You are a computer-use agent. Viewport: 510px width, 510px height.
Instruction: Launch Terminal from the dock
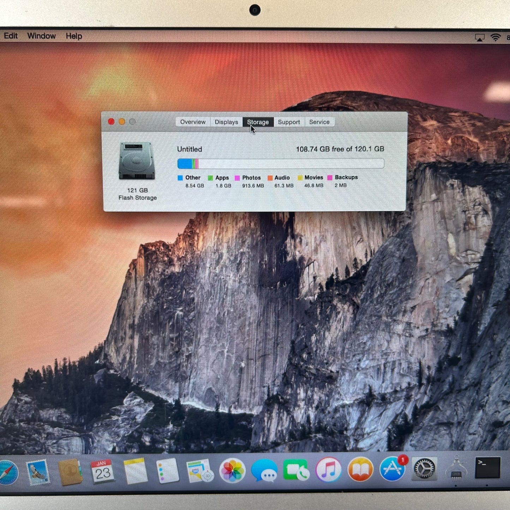click(487, 468)
